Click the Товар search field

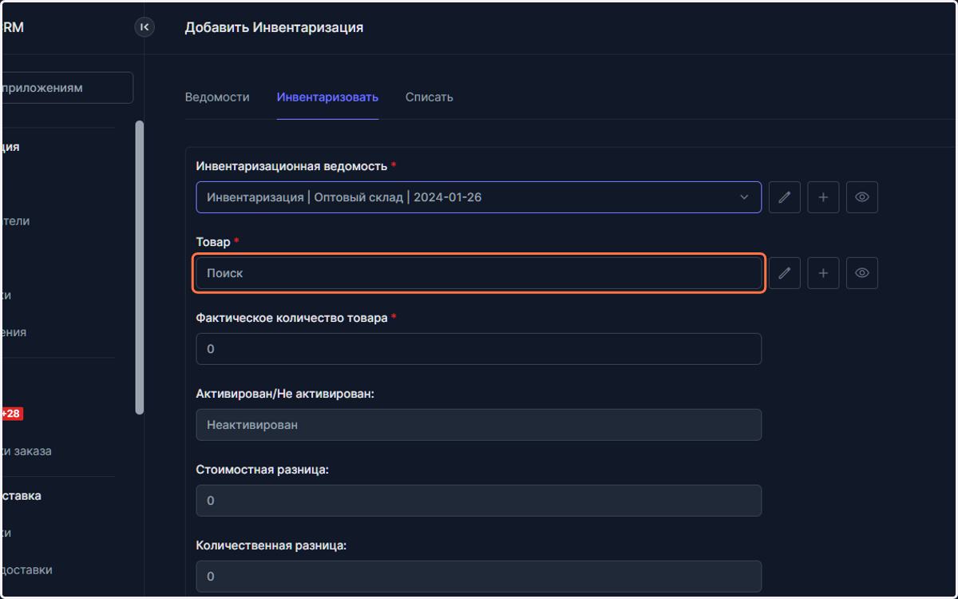pyautogui.click(x=478, y=273)
